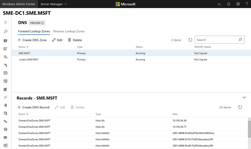Open the Updates refresh-box sidebar icon
Image resolution: width=251 pixels, height=149 pixels.
point(6,145)
